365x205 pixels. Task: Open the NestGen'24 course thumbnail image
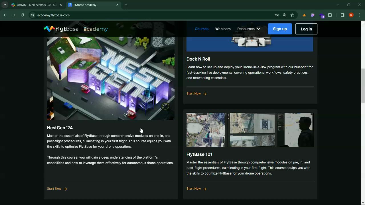click(111, 79)
